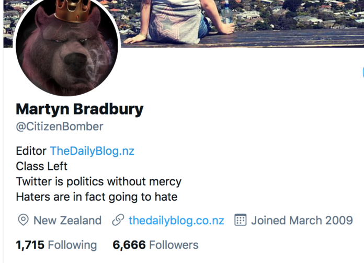Open TheDailyBlog.nz link in bio
364x263 pixels.
click(x=92, y=151)
